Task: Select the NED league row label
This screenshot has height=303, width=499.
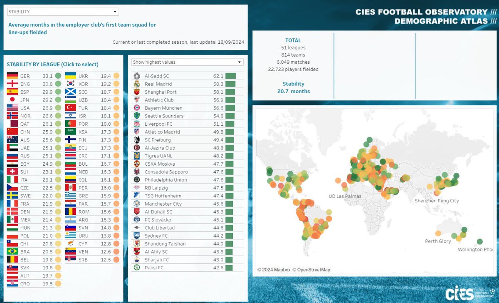Action: (83, 172)
